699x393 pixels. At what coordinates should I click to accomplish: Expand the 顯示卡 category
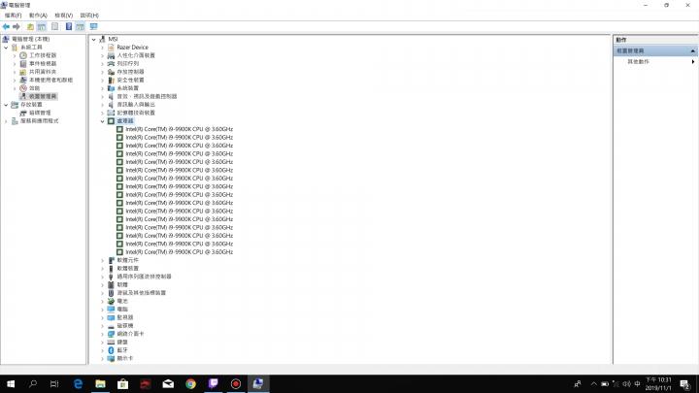(102, 359)
